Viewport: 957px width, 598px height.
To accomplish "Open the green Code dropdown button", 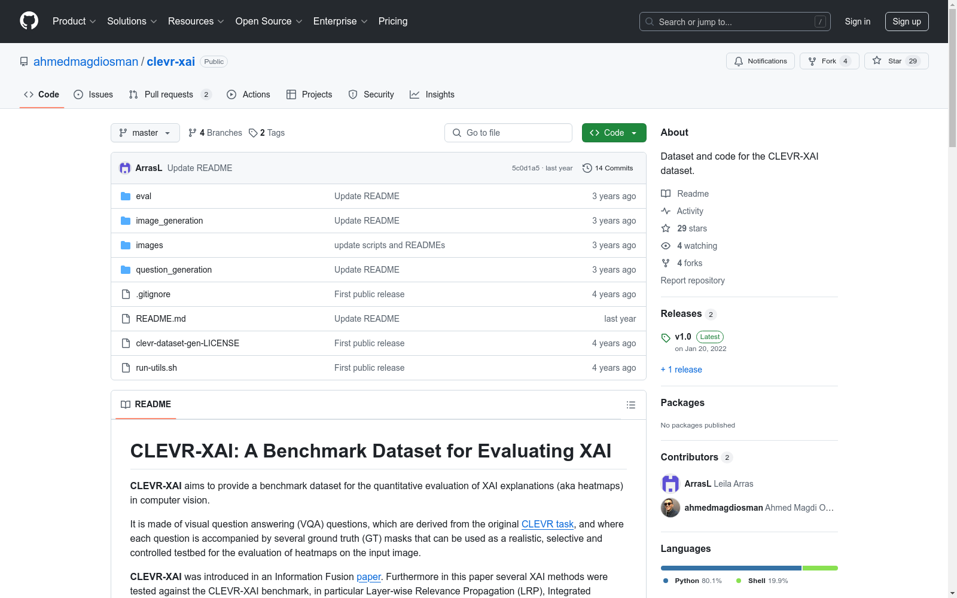I will tap(614, 133).
